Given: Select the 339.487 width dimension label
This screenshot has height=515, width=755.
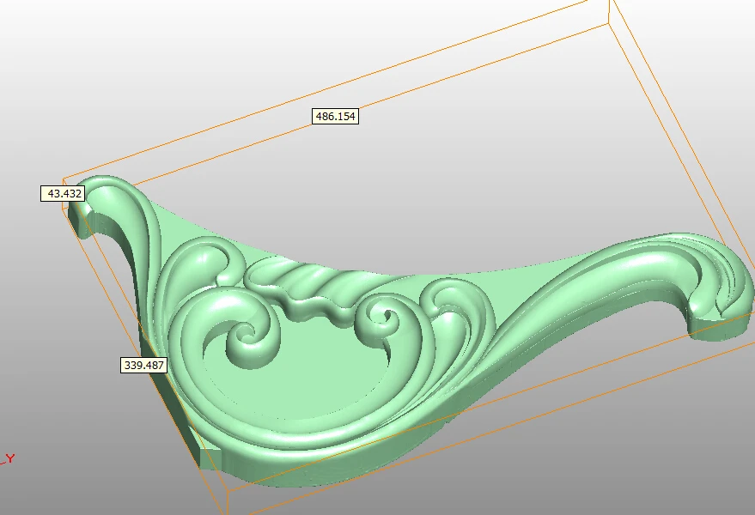Looking at the screenshot, I should click(x=144, y=365).
